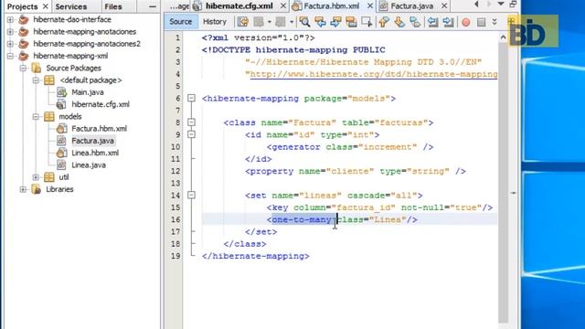Collapse code fold at set line 14
The width and height of the screenshot is (585, 329).
point(191,195)
